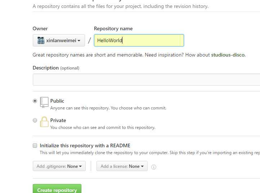Screen dimensions: 260x193
Task: Select the Private radio button
Action: [35, 120]
